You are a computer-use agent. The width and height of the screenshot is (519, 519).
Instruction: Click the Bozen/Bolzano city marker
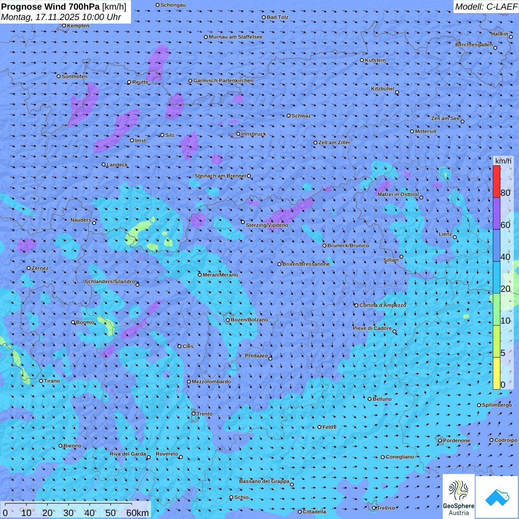pyautogui.click(x=228, y=320)
